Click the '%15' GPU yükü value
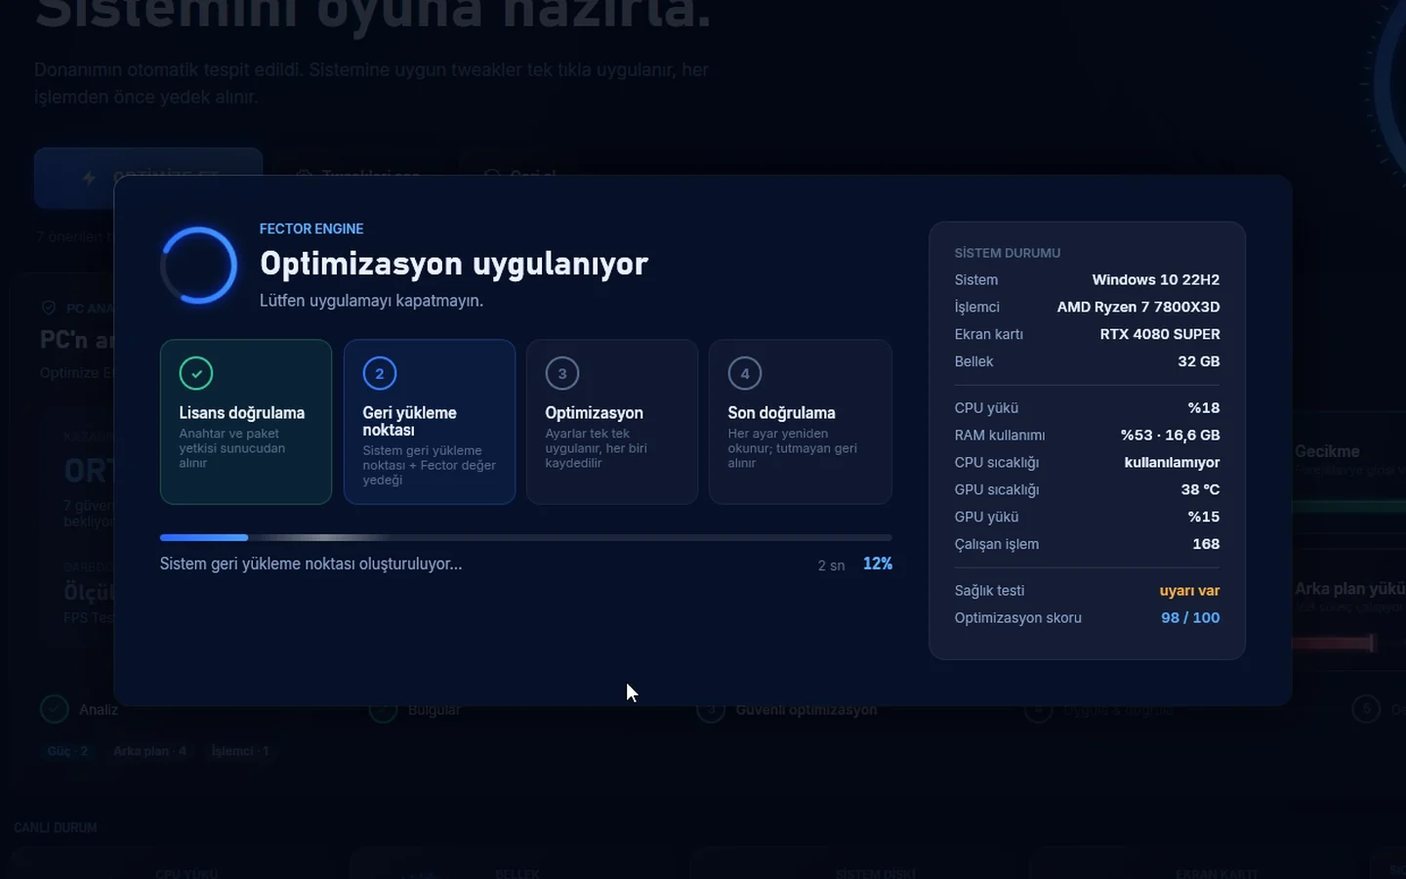 coord(1204,517)
